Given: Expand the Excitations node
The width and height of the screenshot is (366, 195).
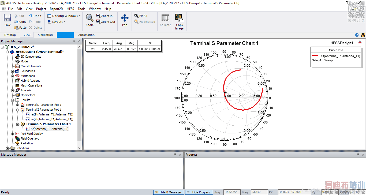Looking at the screenshot, I should 13,76.
